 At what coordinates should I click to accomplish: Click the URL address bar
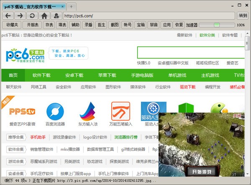149,16
